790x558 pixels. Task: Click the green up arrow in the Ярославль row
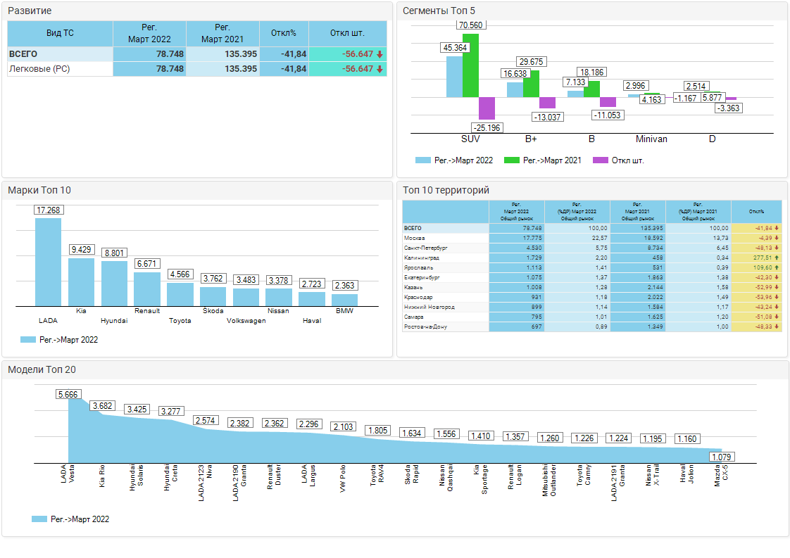pyautogui.click(x=776, y=268)
